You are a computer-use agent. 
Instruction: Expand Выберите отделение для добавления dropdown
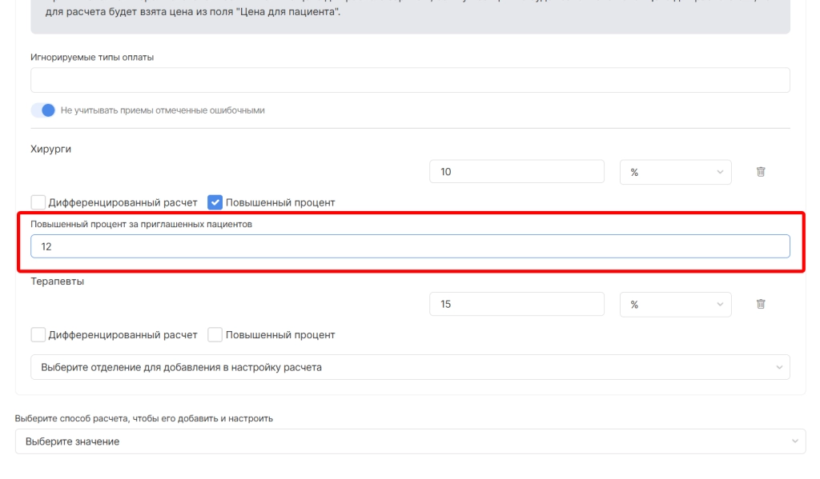410,367
